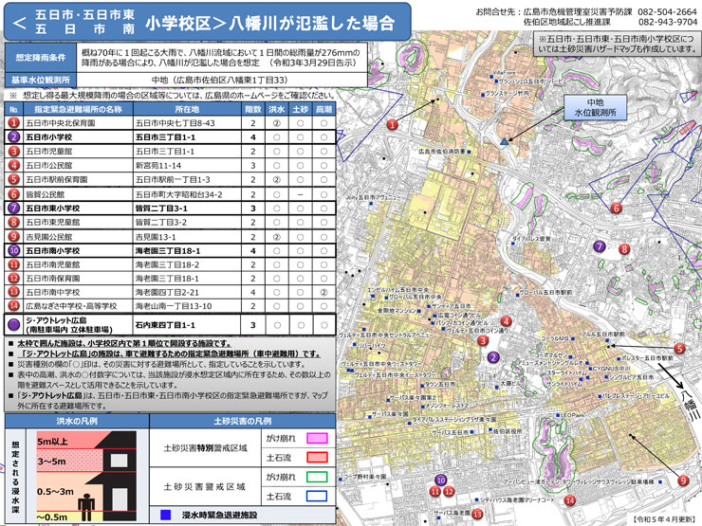Click the 五日市南中学校 name cell
Viewport: 702px width, 526px height.
[78, 292]
